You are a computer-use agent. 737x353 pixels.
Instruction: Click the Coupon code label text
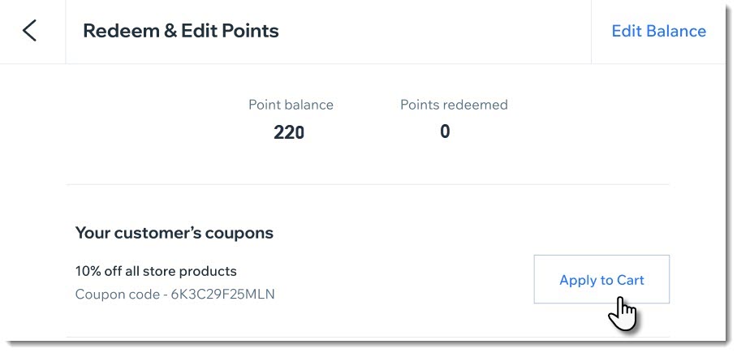[118, 295]
